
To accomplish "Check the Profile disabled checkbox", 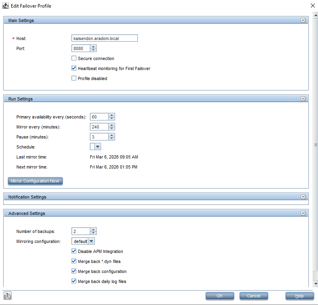I will pos(74,78).
